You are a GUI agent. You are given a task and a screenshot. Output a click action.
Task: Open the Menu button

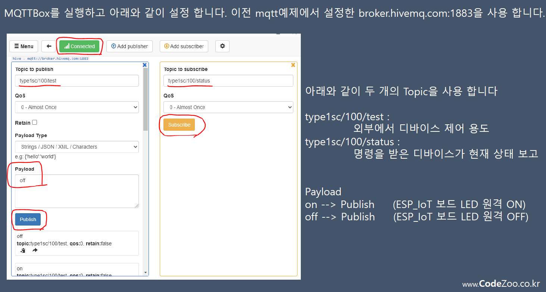point(24,46)
